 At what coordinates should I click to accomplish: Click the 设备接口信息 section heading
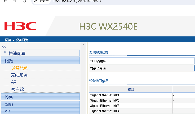(x=99, y=81)
